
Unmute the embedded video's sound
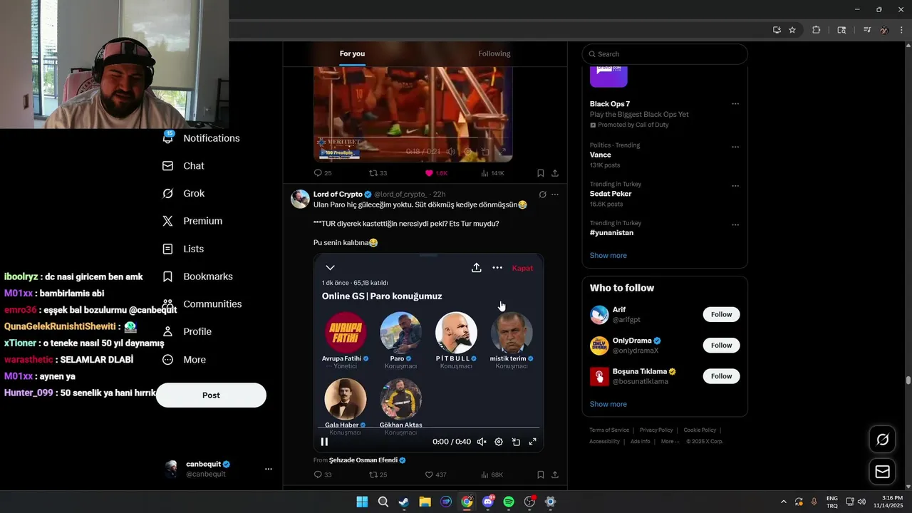click(482, 442)
